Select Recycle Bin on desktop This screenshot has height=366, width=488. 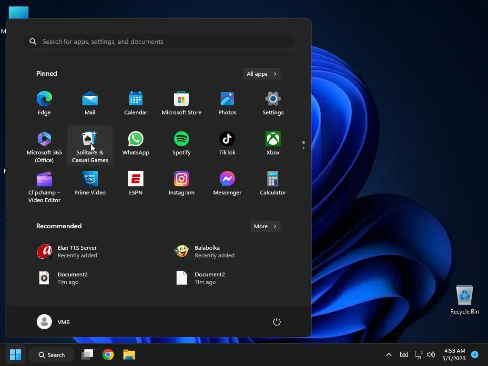464,300
